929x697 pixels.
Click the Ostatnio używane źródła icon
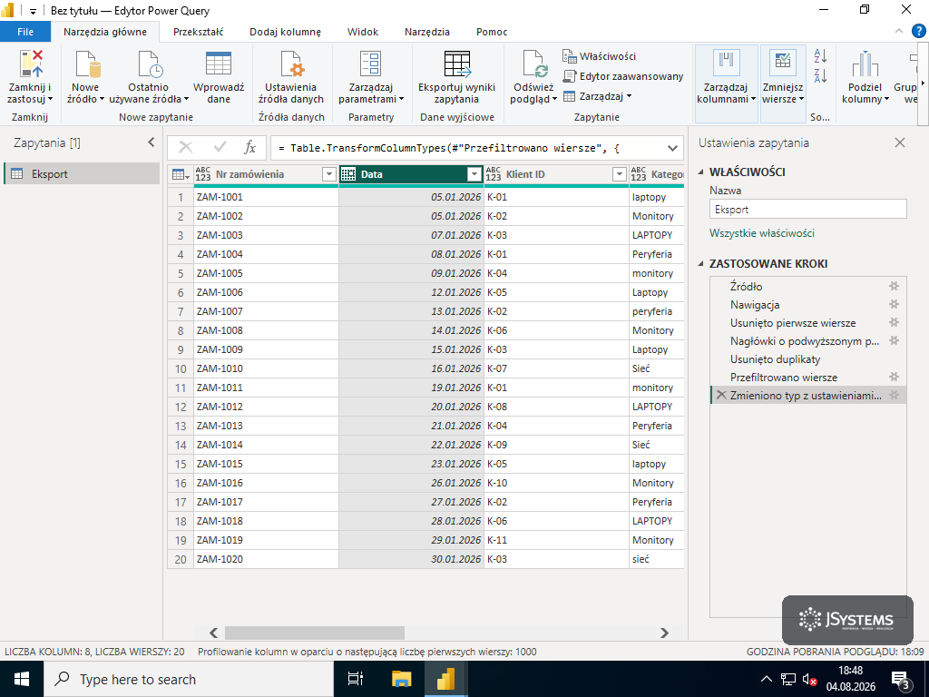tap(150, 64)
